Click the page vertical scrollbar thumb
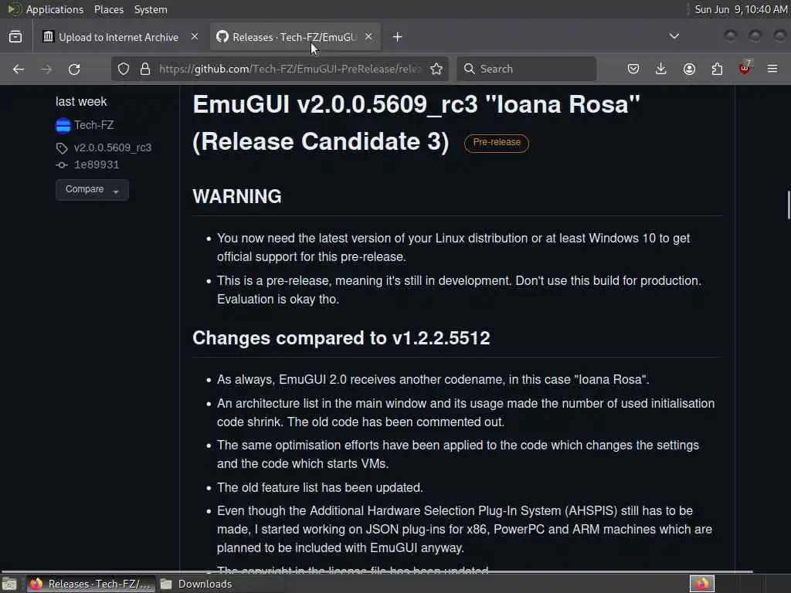Viewport: 791px width, 593px height. [x=789, y=205]
